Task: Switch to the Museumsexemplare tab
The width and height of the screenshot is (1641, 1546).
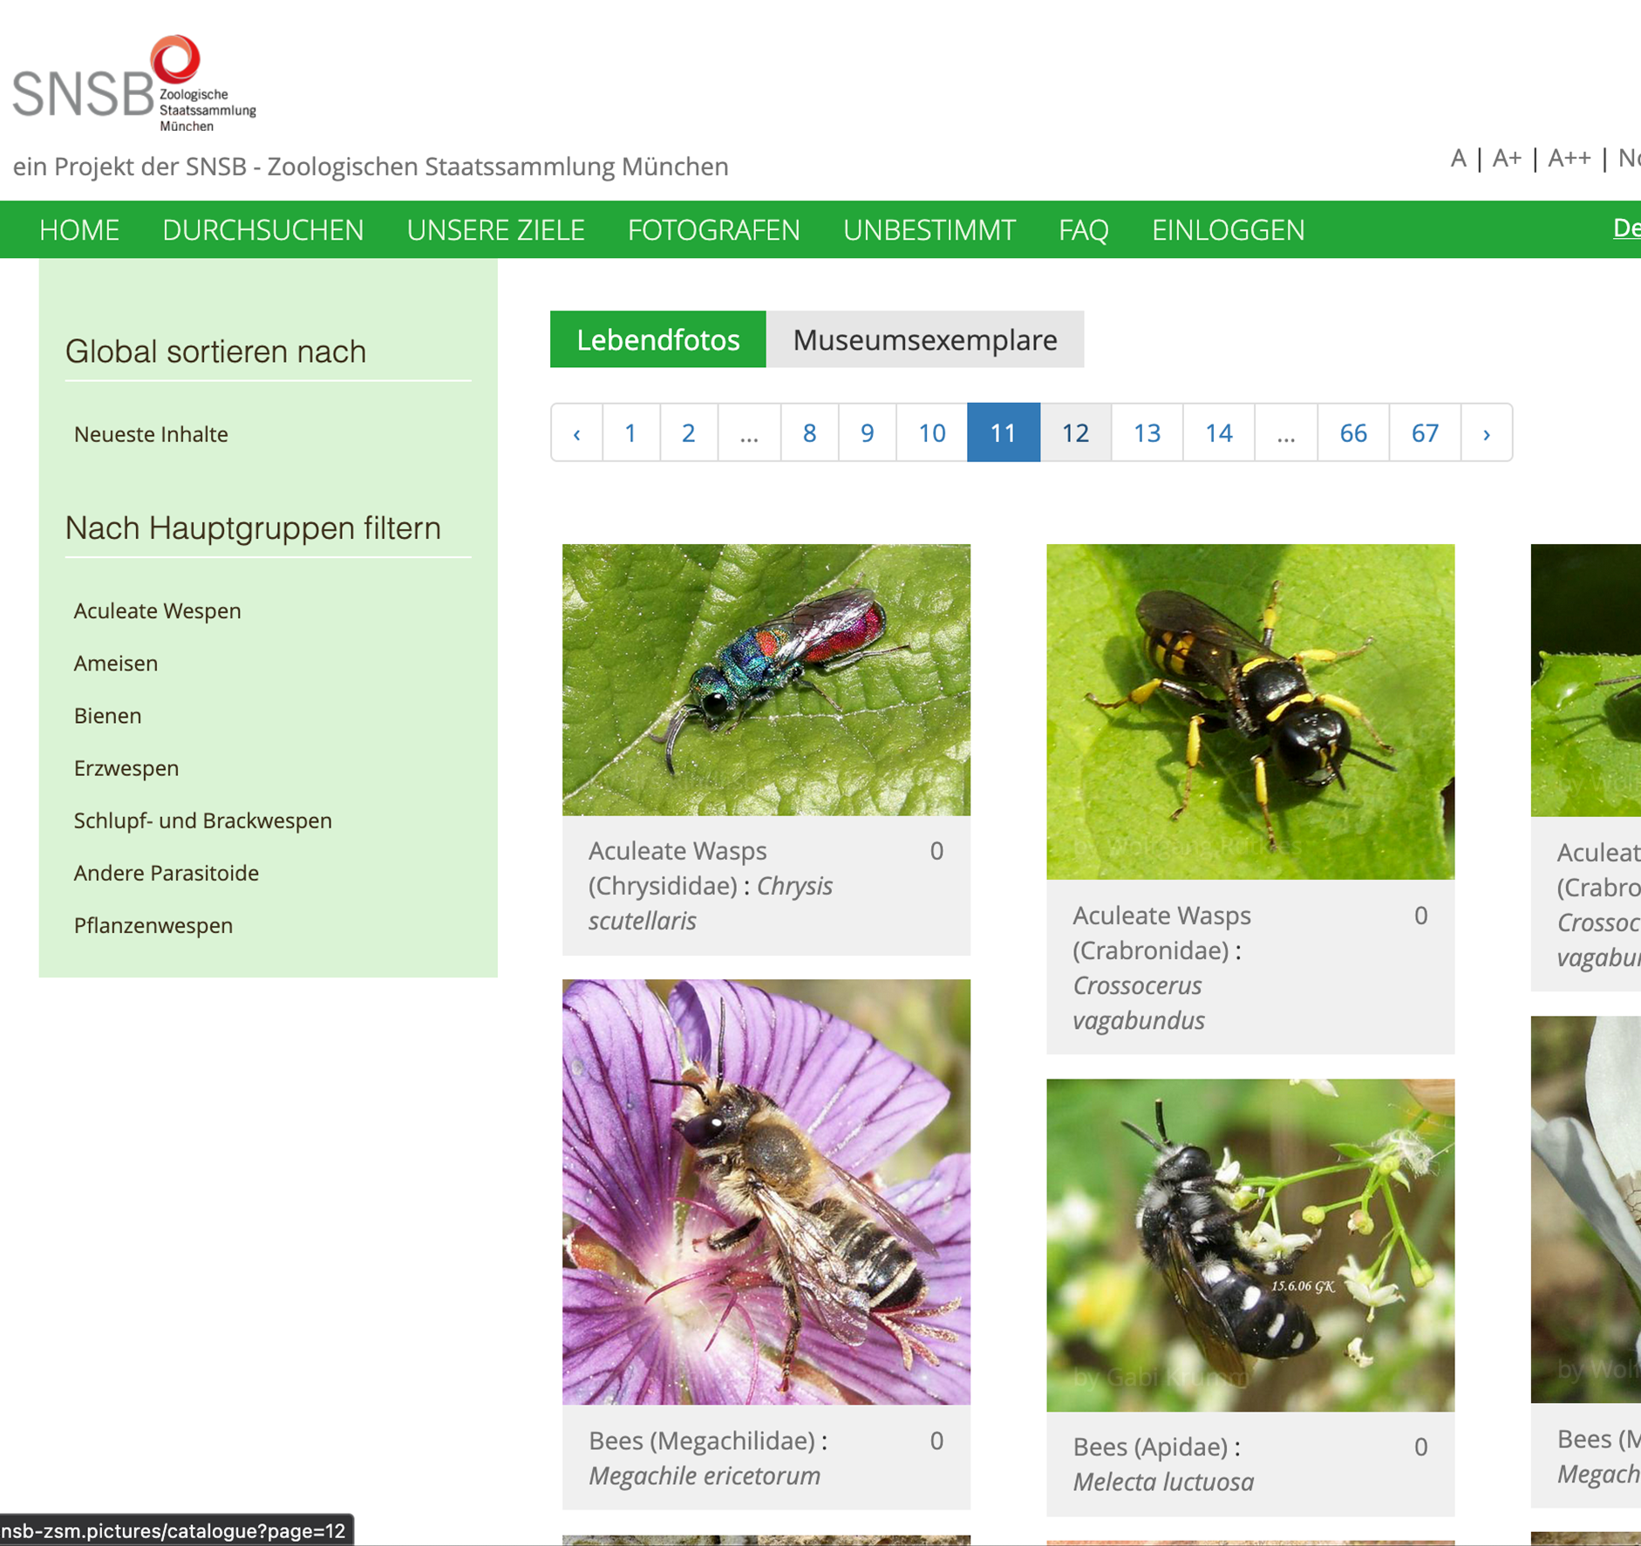Action: click(x=924, y=339)
